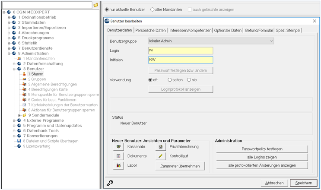Viewport: 321px width, 190px height.
Task: Click the folder icon beside the search box
Action: tap(95, 5)
